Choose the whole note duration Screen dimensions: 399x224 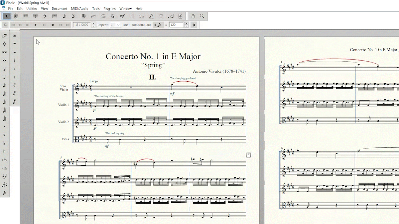click(x=4, y=60)
